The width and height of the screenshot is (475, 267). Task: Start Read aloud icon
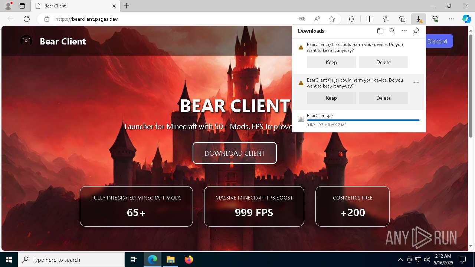[317, 19]
